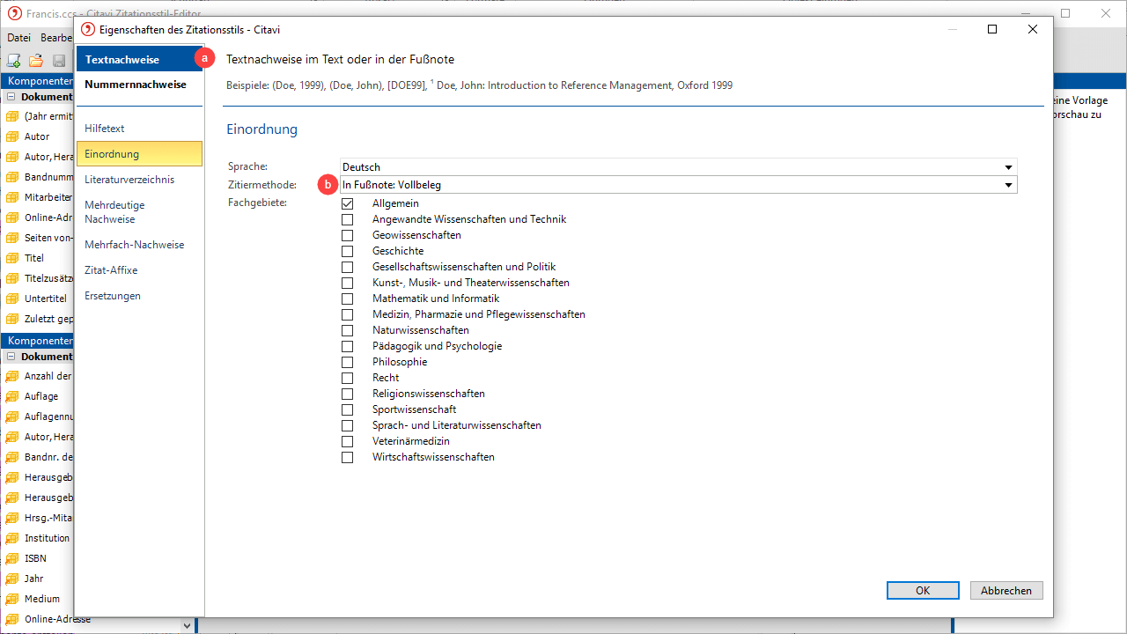
Task: Select Literaturverzeichnis in the sidebar
Action: click(x=129, y=180)
